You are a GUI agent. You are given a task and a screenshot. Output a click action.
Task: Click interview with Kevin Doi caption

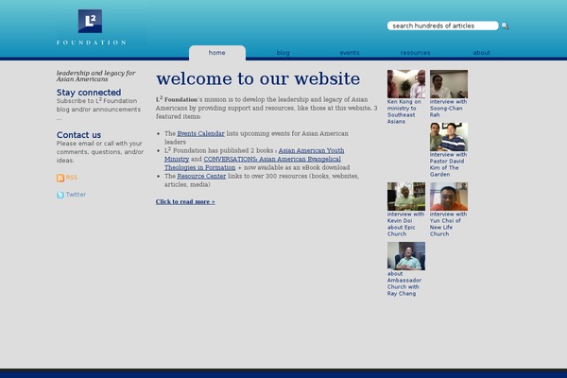click(405, 224)
